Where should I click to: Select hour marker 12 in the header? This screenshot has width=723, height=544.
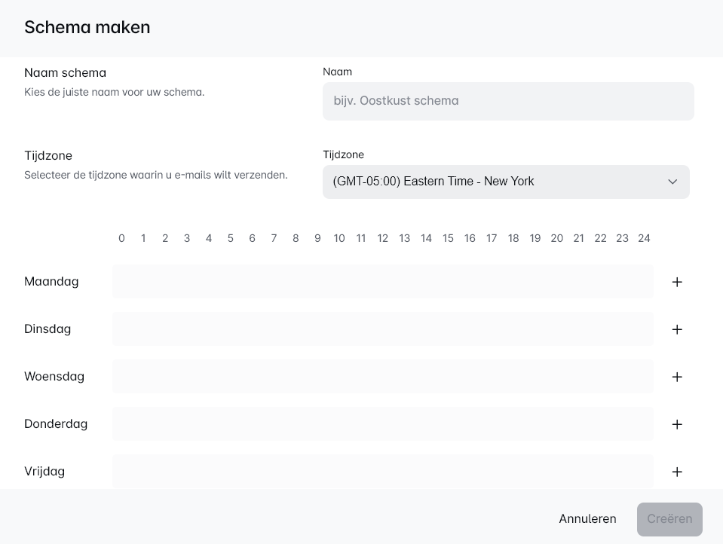click(x=383, y=238)
